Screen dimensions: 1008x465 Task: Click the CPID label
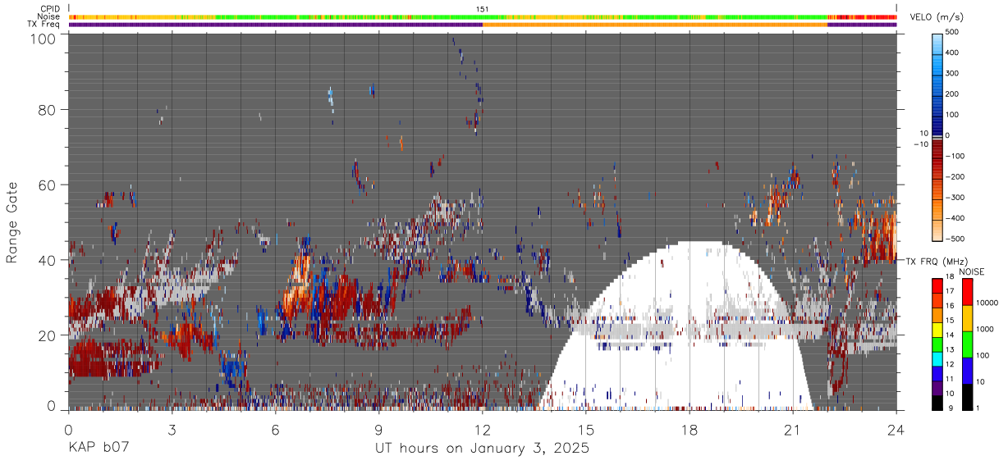pyautogui.click(x=52, y=9)
